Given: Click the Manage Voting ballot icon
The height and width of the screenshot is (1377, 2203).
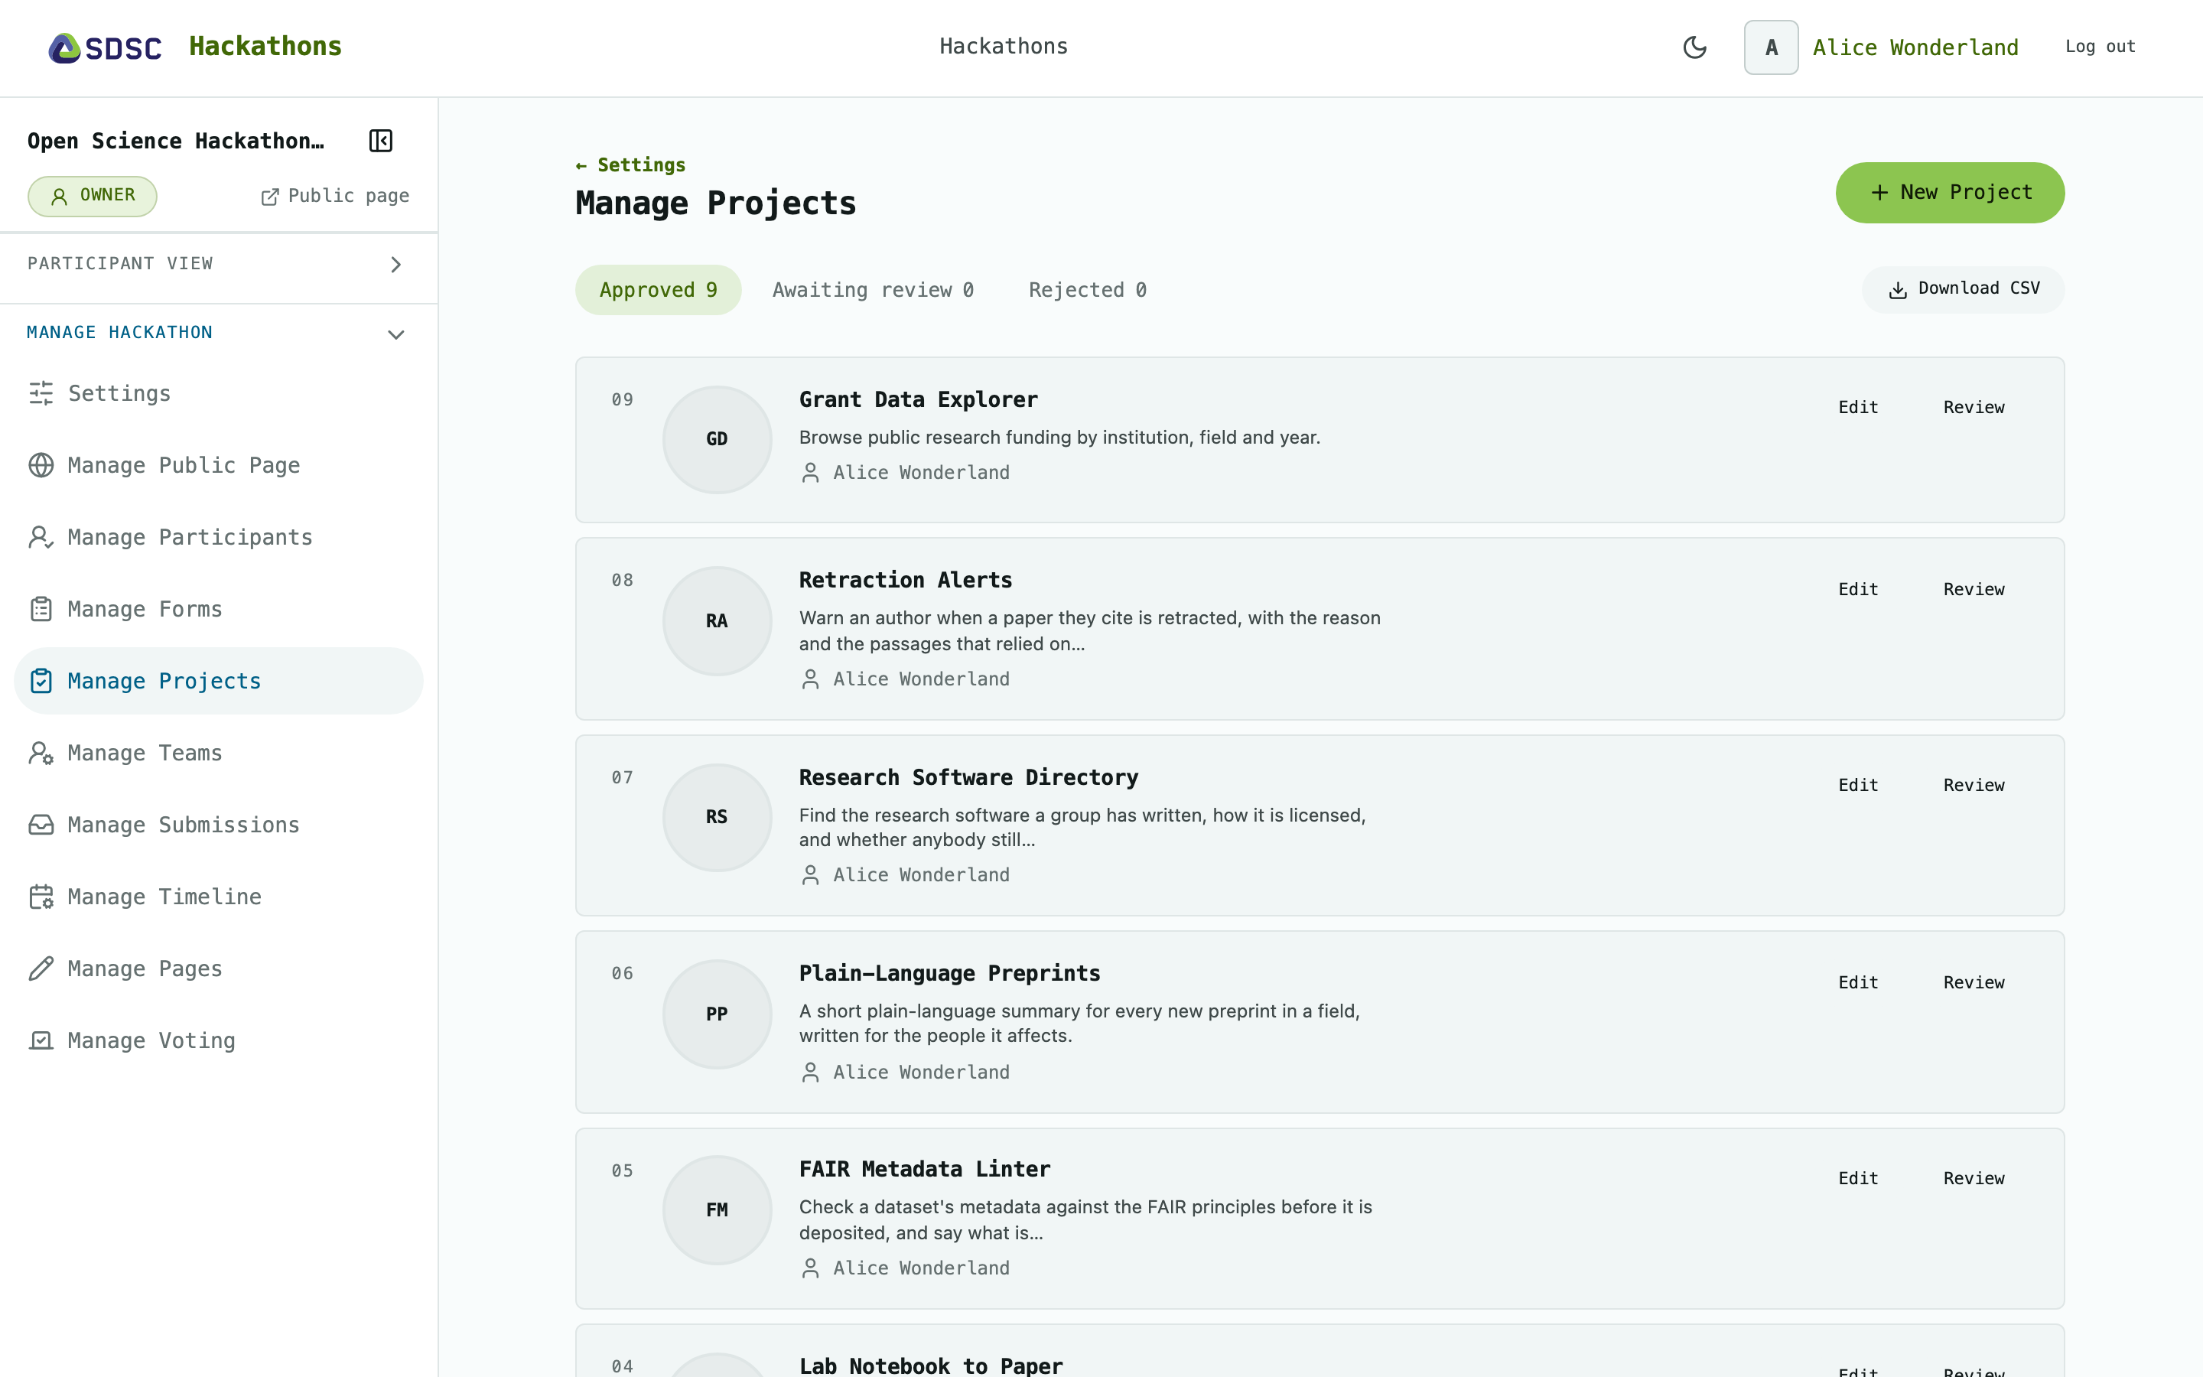Looking at the screenshot, I should point(41,1041).
